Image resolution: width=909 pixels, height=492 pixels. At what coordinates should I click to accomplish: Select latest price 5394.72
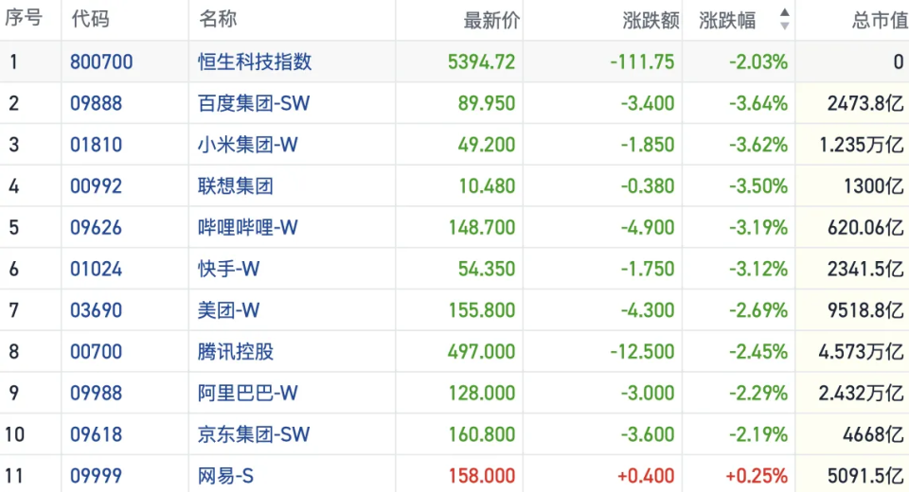(x=482, y=61)
